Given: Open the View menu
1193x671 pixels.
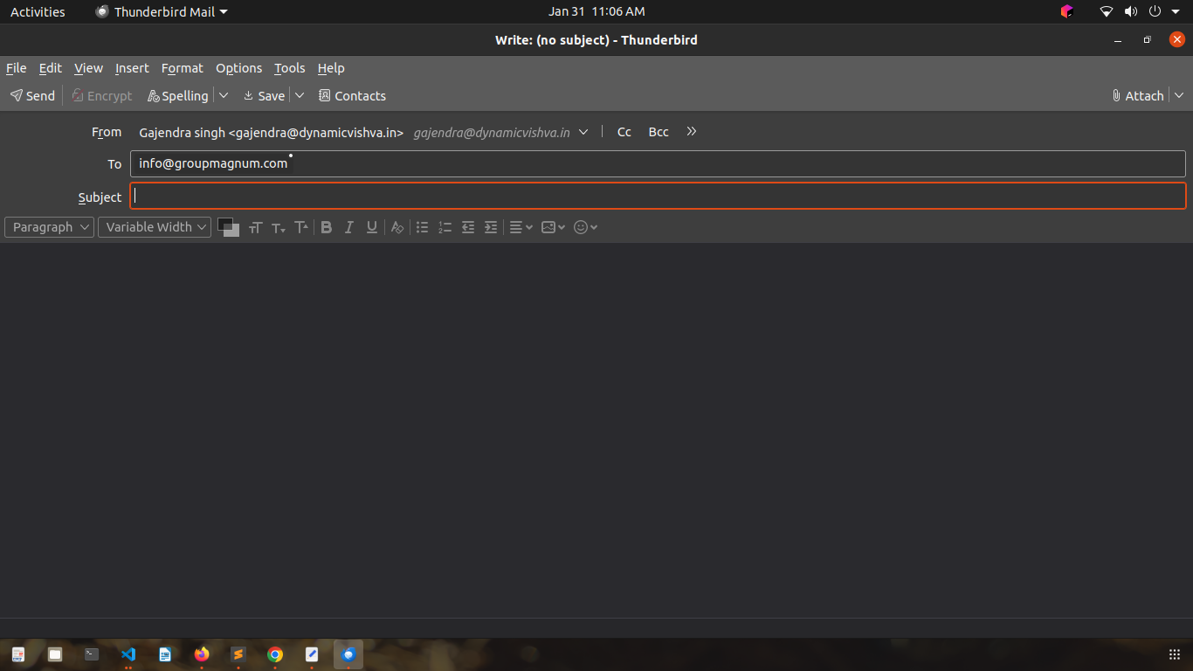Looking at the screenshot, I should tap(88, 68).
